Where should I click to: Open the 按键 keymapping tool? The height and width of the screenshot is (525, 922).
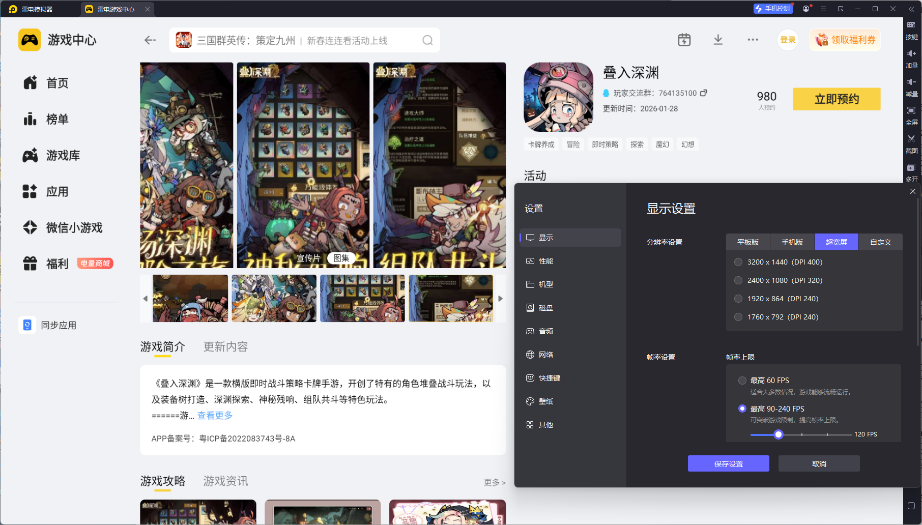(x=911, y=30)
